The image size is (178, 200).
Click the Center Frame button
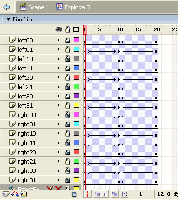tap(88, 194)
